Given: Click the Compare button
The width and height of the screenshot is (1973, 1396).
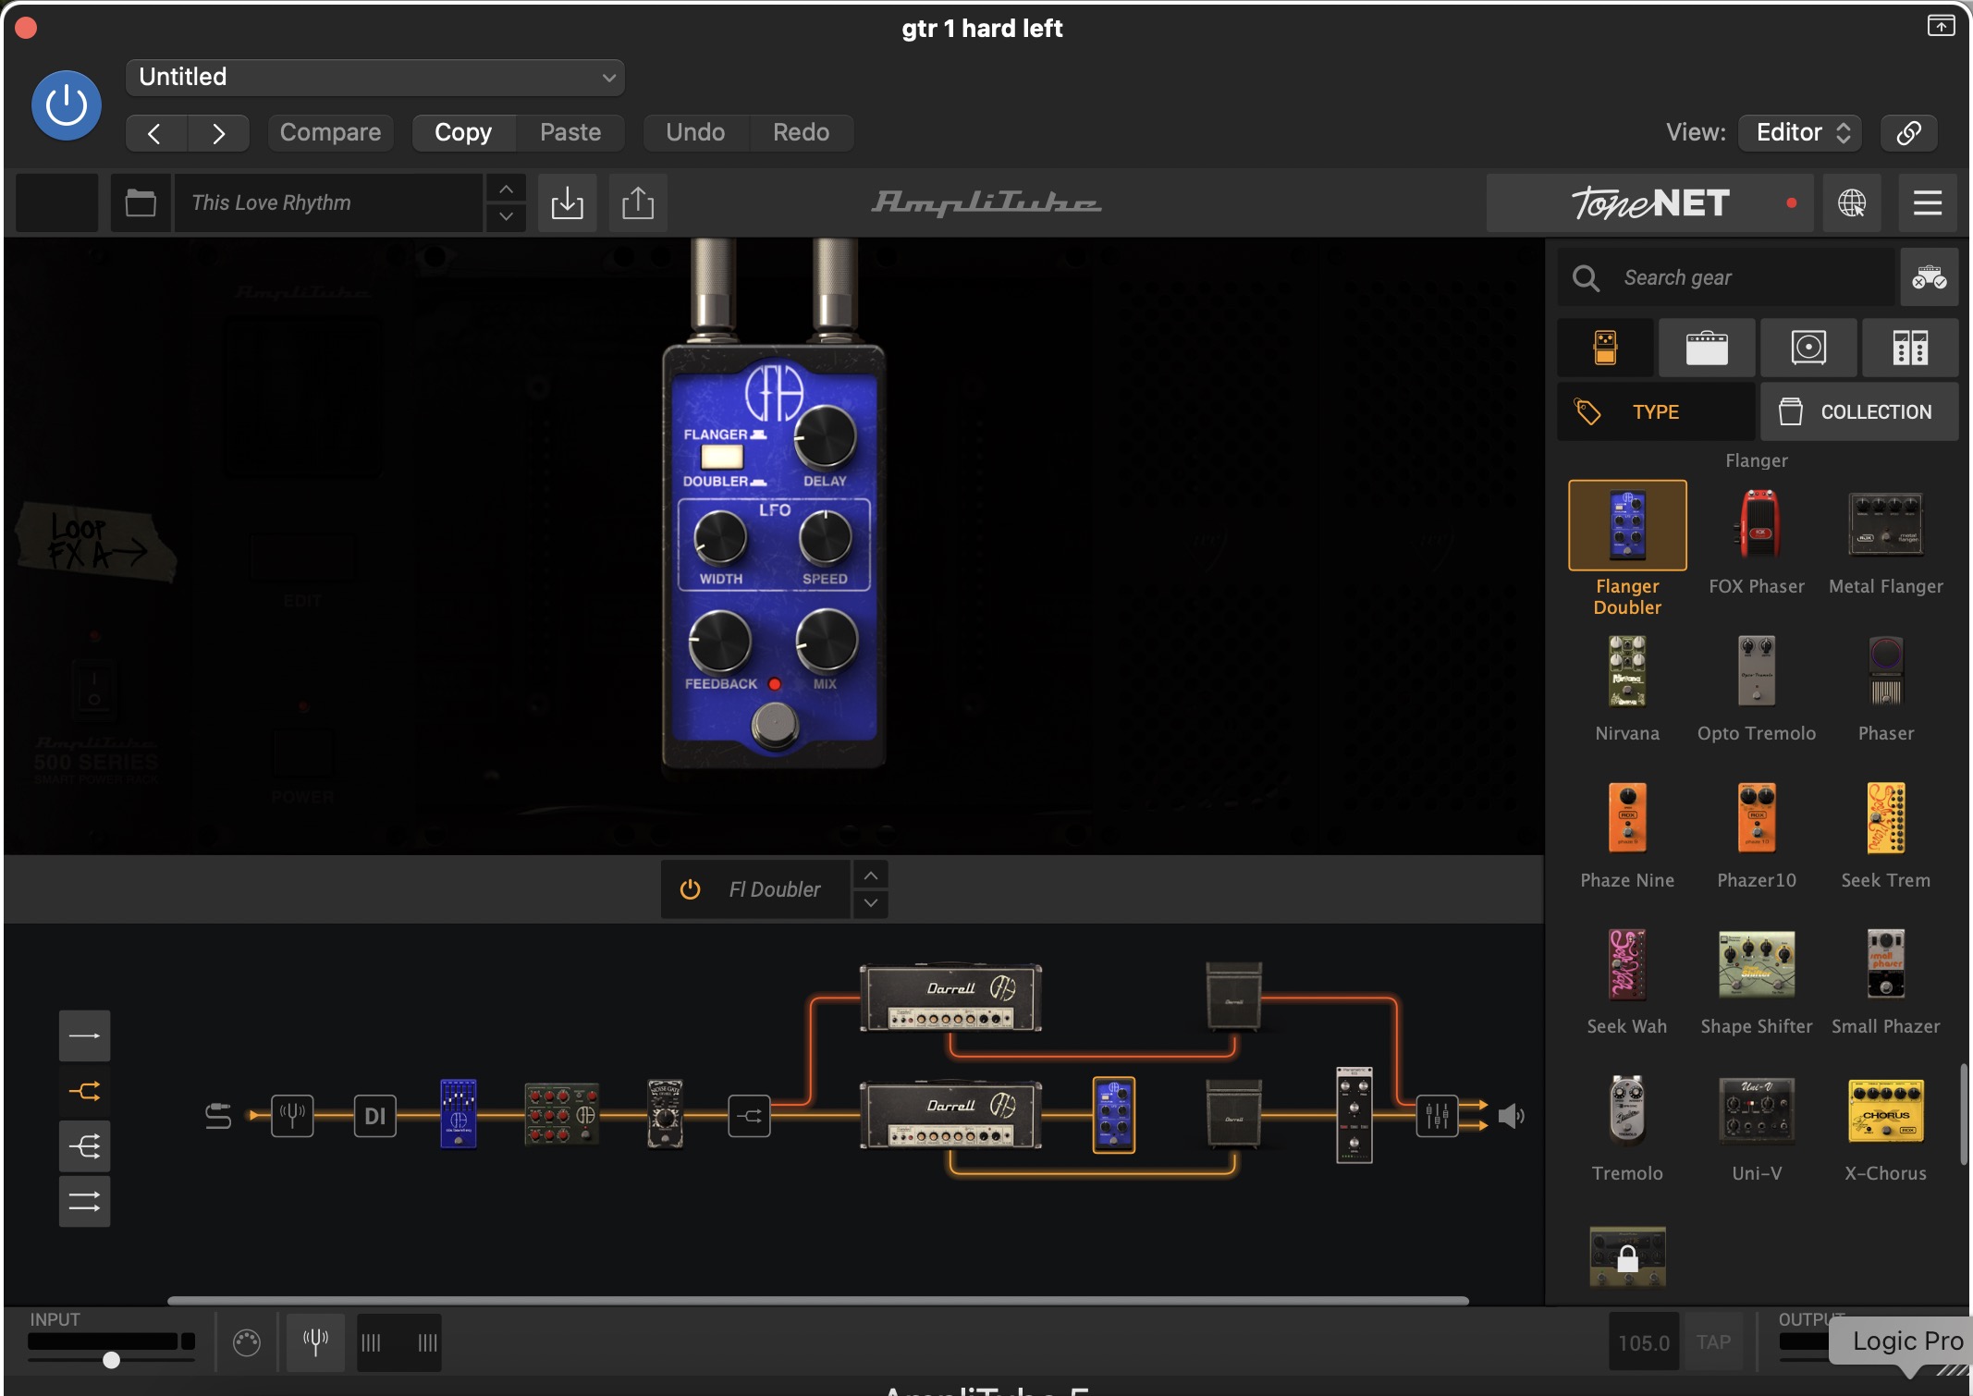Looking at the screenshot, I should click(330, 132).
